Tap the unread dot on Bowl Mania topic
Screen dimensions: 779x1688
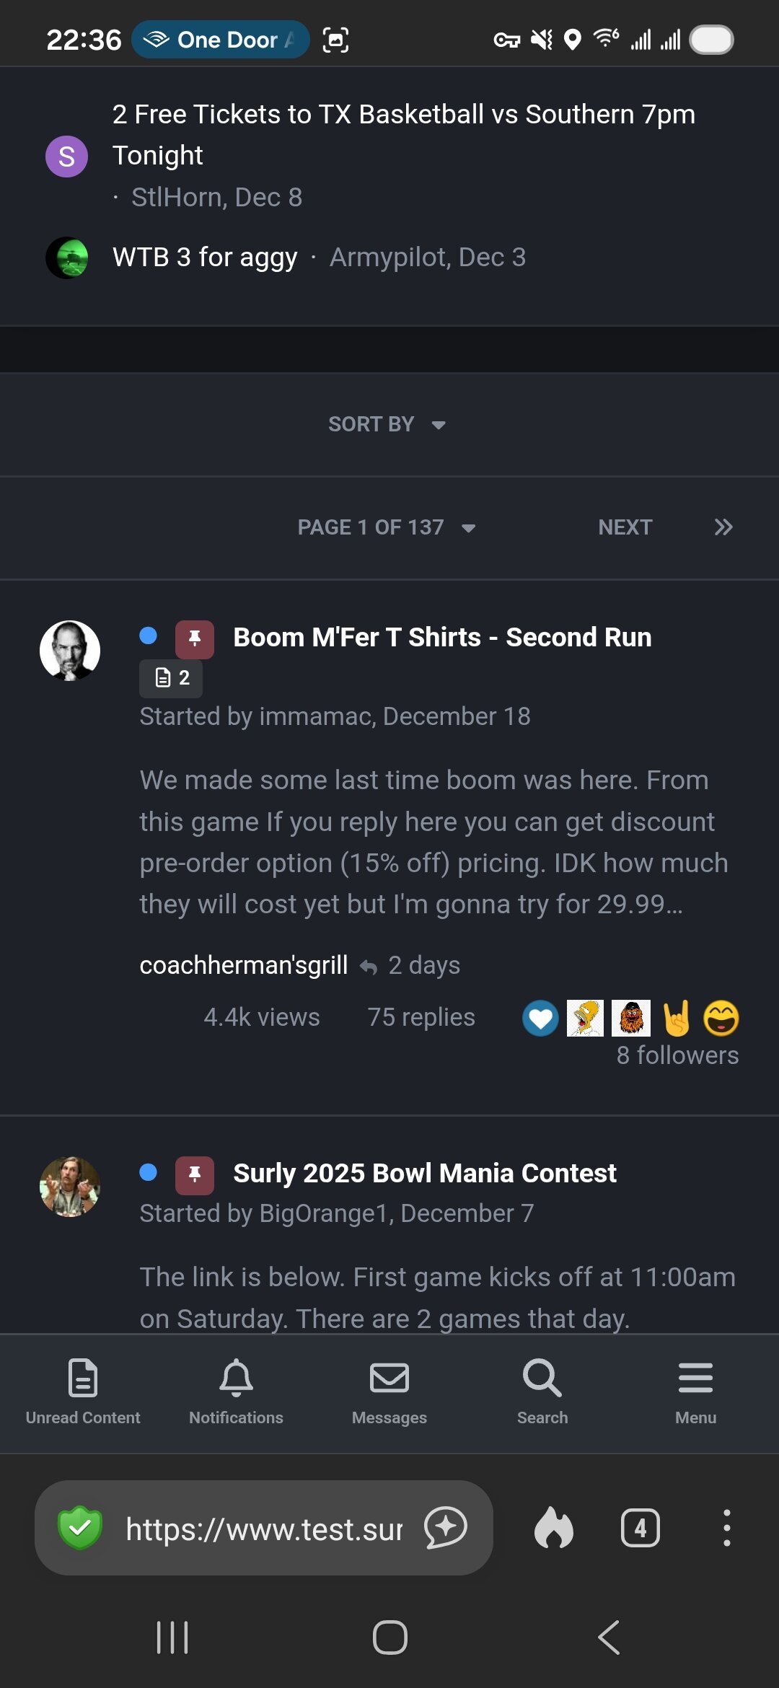click(x=149, y=1173)
